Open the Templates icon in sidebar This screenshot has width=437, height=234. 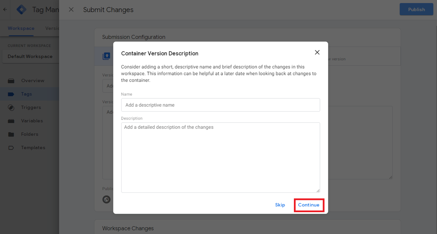11,148
